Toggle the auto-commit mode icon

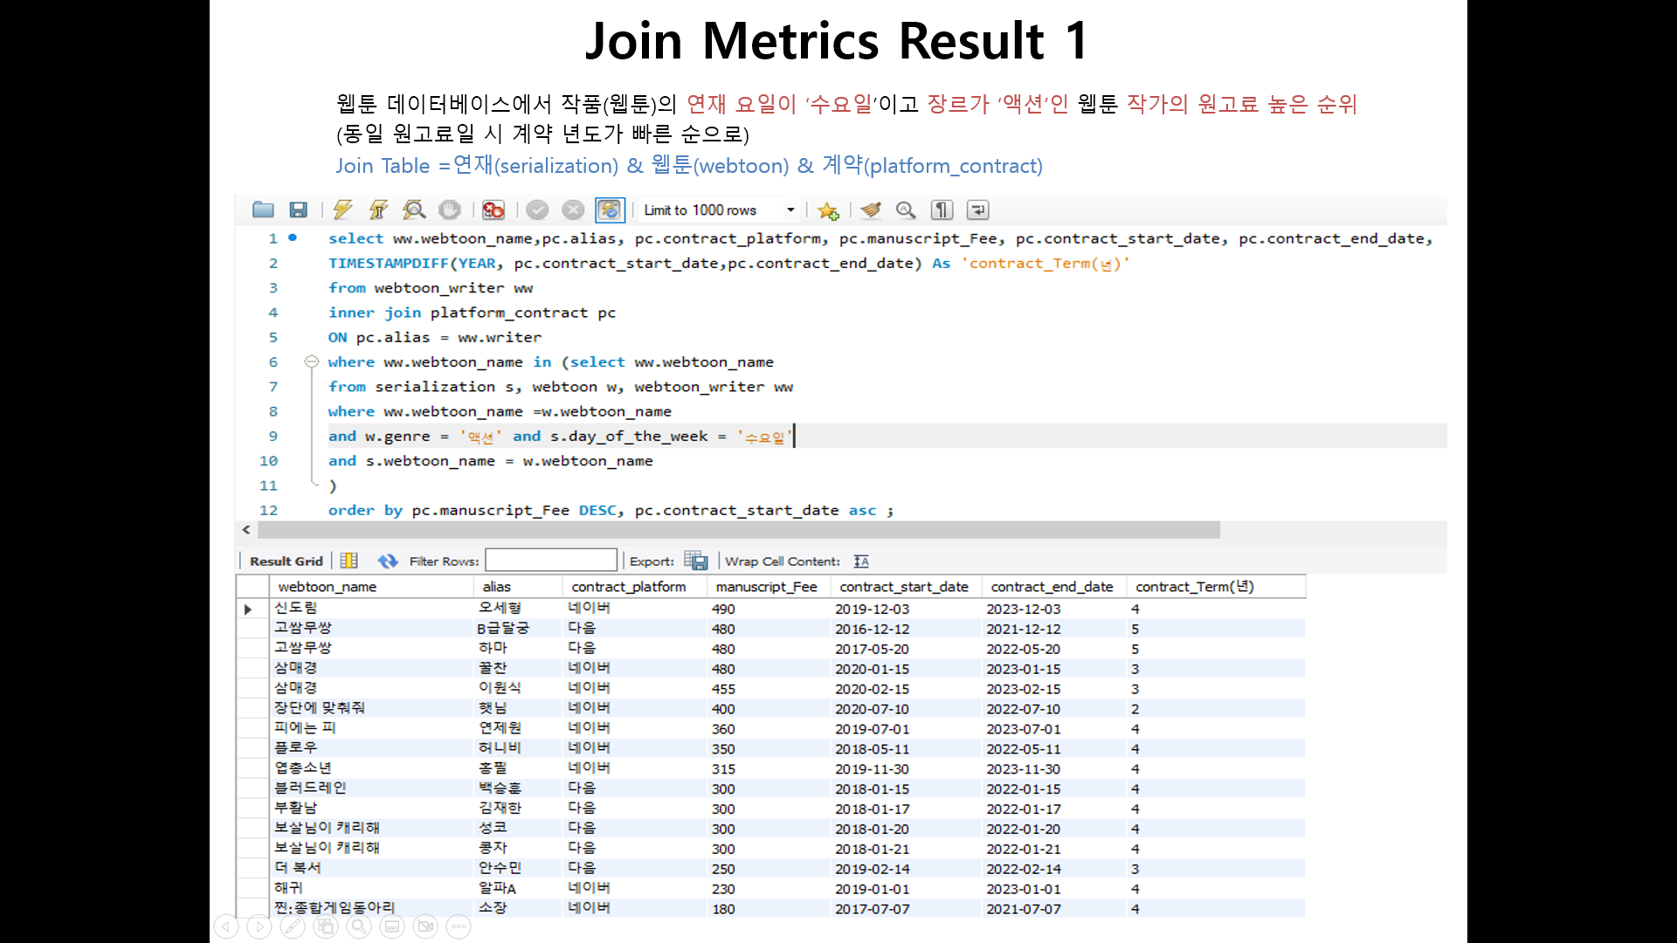click(610, 210)
